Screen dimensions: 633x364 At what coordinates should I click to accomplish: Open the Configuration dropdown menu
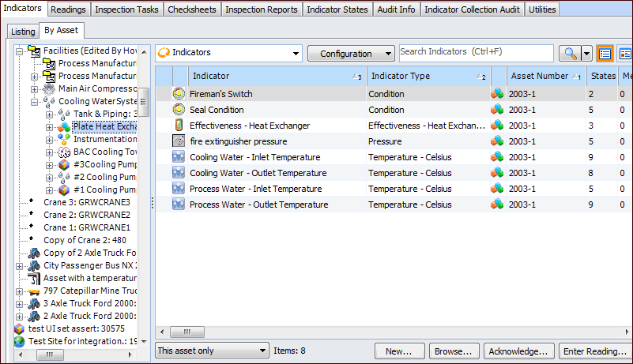[351, 54]
